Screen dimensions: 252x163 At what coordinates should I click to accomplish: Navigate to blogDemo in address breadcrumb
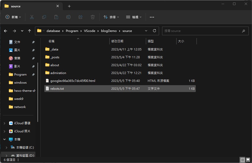[x=109, y=31]
